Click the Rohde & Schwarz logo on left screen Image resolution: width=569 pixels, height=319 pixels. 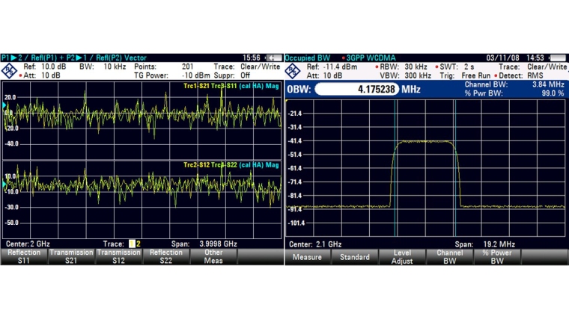9,70
